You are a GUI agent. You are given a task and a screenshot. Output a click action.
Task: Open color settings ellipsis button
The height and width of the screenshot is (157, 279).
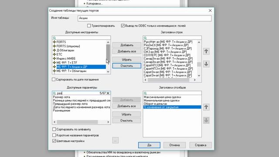tap(115, 140)
